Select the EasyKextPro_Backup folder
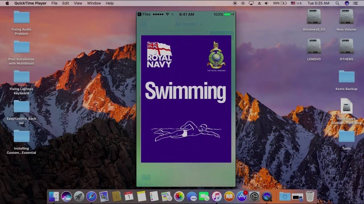The width and height of the screenshot is (364, 204). pos(22,112)
